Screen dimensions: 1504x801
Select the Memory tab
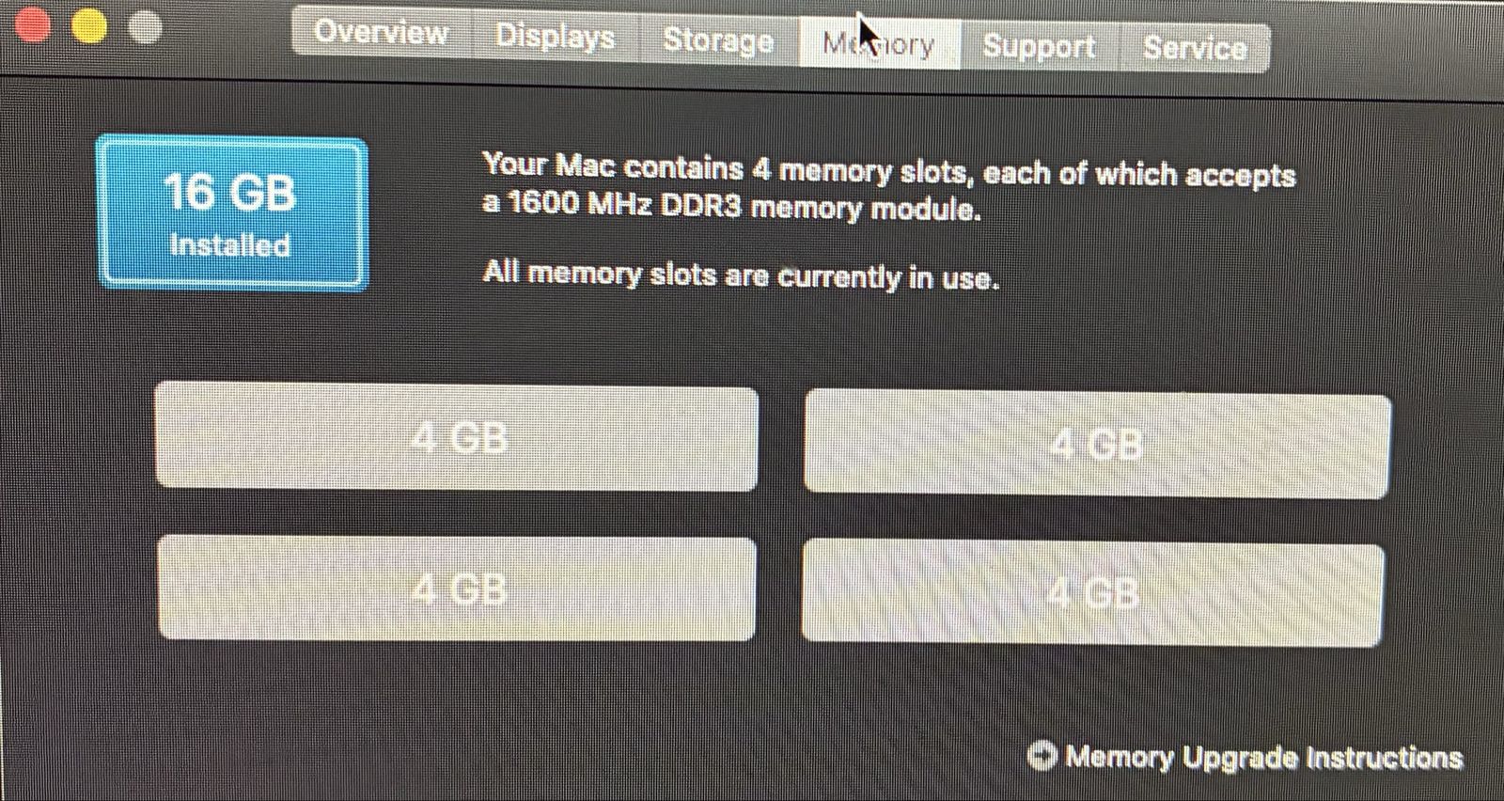tap(878, 44)
